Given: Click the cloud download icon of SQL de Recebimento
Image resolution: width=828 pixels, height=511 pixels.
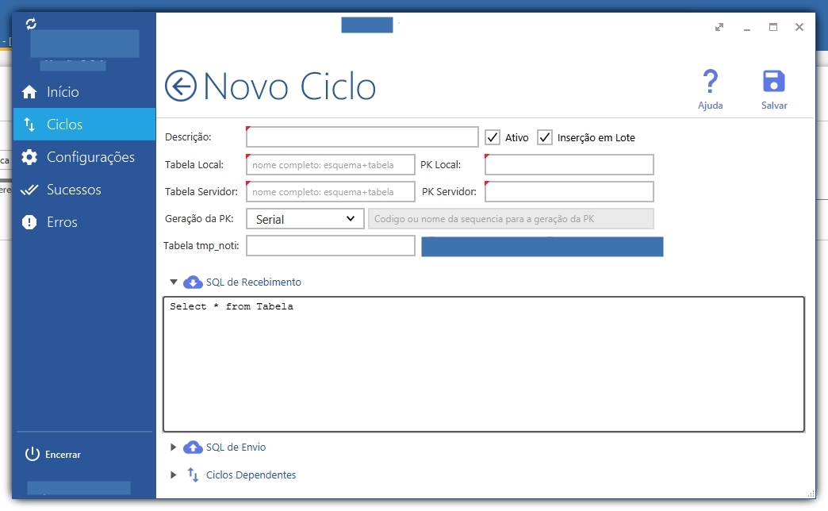Looking at the screenshot, I should point(193,282).
